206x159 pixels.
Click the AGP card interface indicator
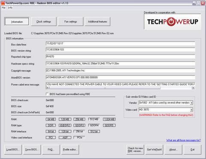point(65,138)
